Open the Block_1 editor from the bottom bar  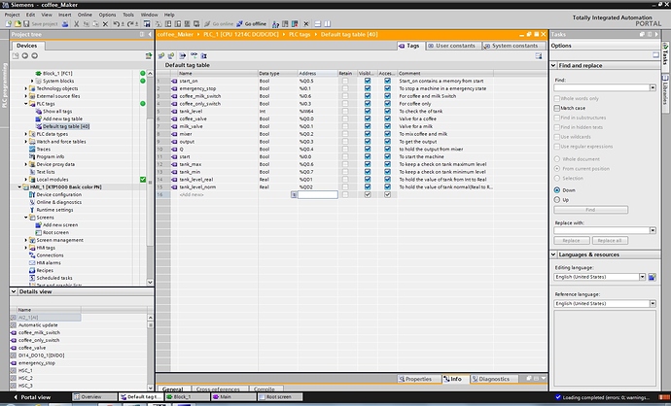point(188,397)
